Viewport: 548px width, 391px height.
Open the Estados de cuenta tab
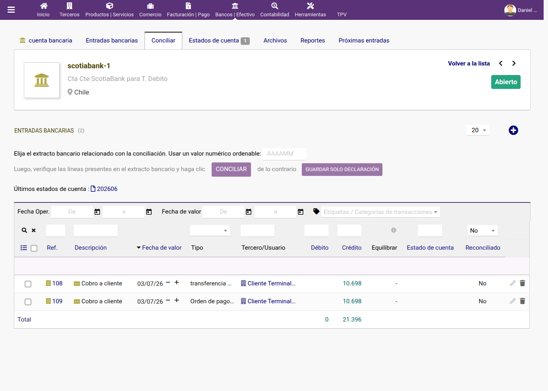219,40
